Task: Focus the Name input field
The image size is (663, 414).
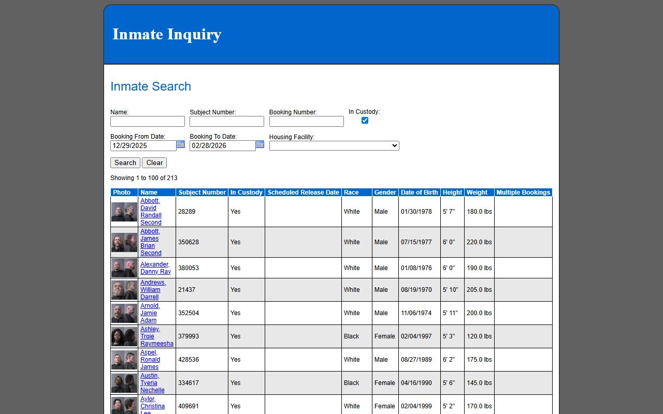Action: point(148,121)
